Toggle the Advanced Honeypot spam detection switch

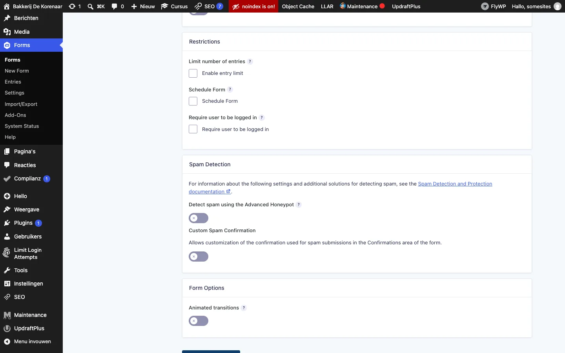point(199,218)
